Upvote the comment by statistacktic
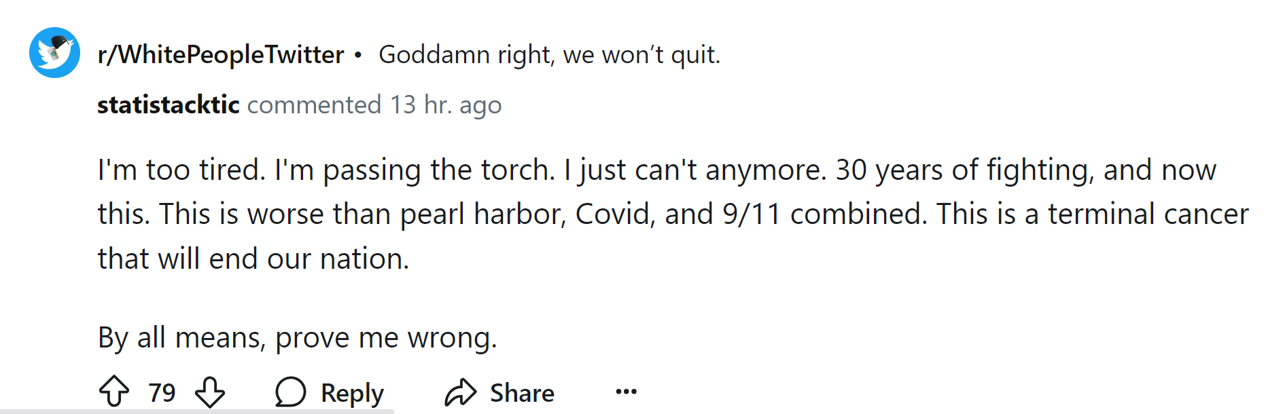This screenshot has width=1283, height=414. pyautogui.click(x=114, y=392)
